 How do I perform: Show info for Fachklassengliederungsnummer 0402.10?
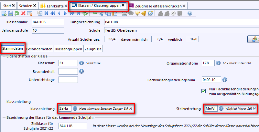pyautogui.click(x=225, y=80)
